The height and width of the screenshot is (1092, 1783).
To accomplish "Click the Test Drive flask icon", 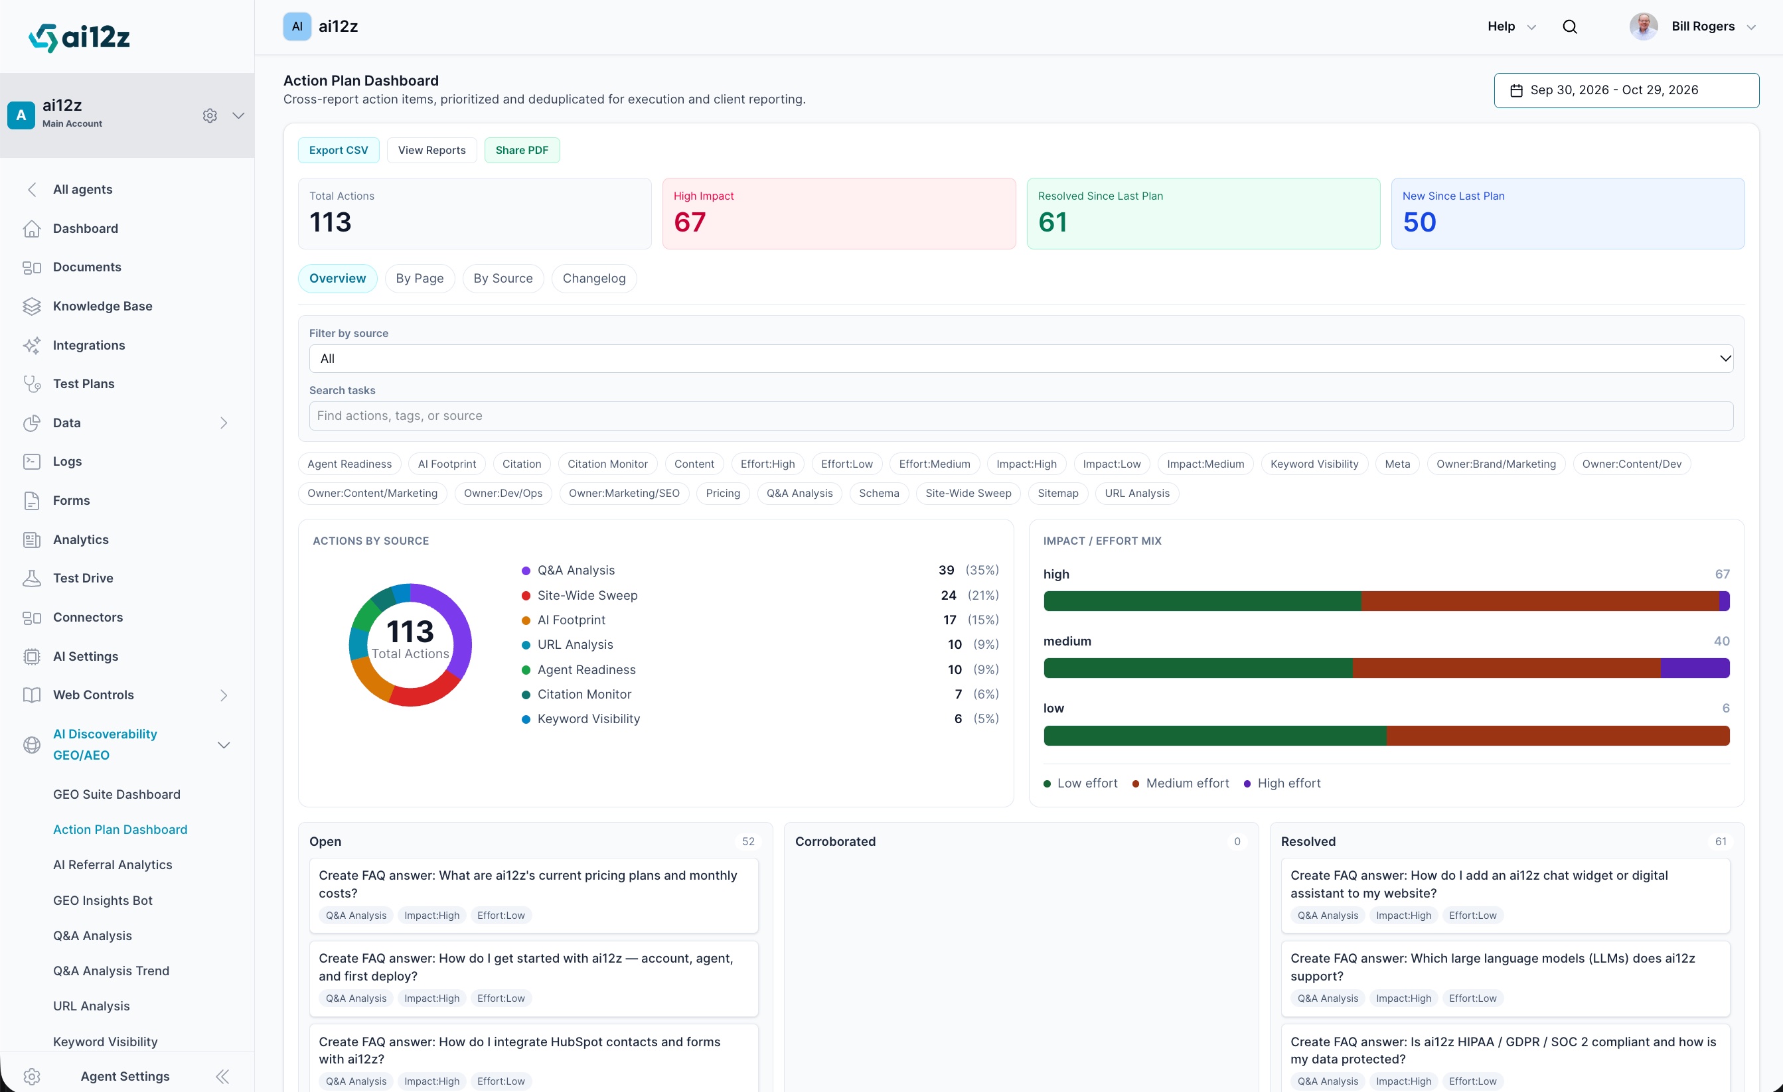I will point(32,578).
